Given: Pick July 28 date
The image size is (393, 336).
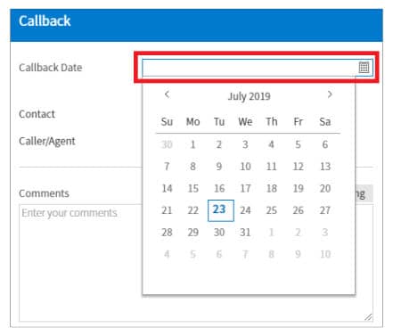Looking at the screenshot, I should (167, 233).
